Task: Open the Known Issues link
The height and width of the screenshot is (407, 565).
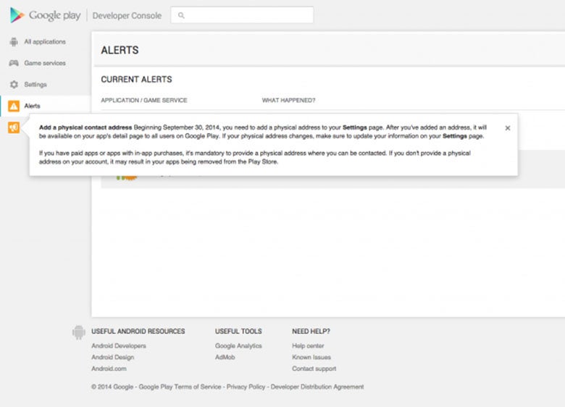Action: [x=311, y=357]
